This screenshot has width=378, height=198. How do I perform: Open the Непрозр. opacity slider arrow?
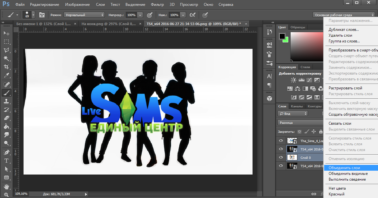[140, 15]
